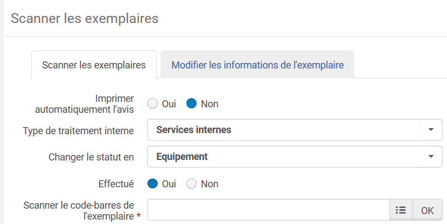Click the Changer le statut en label
Image resolution: width=447 pixels, height=224 pixels.
coord(91,157)
